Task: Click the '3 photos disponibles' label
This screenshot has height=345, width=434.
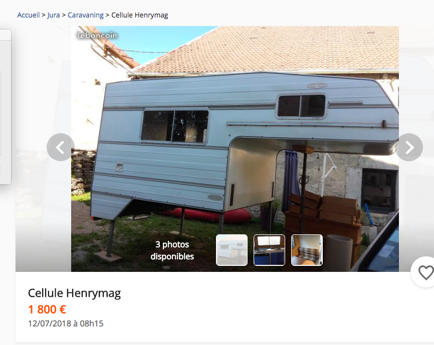Action: coord(172,250)
